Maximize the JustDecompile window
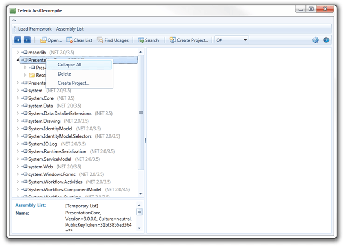The image size is (343, 247). coord(311,9)
